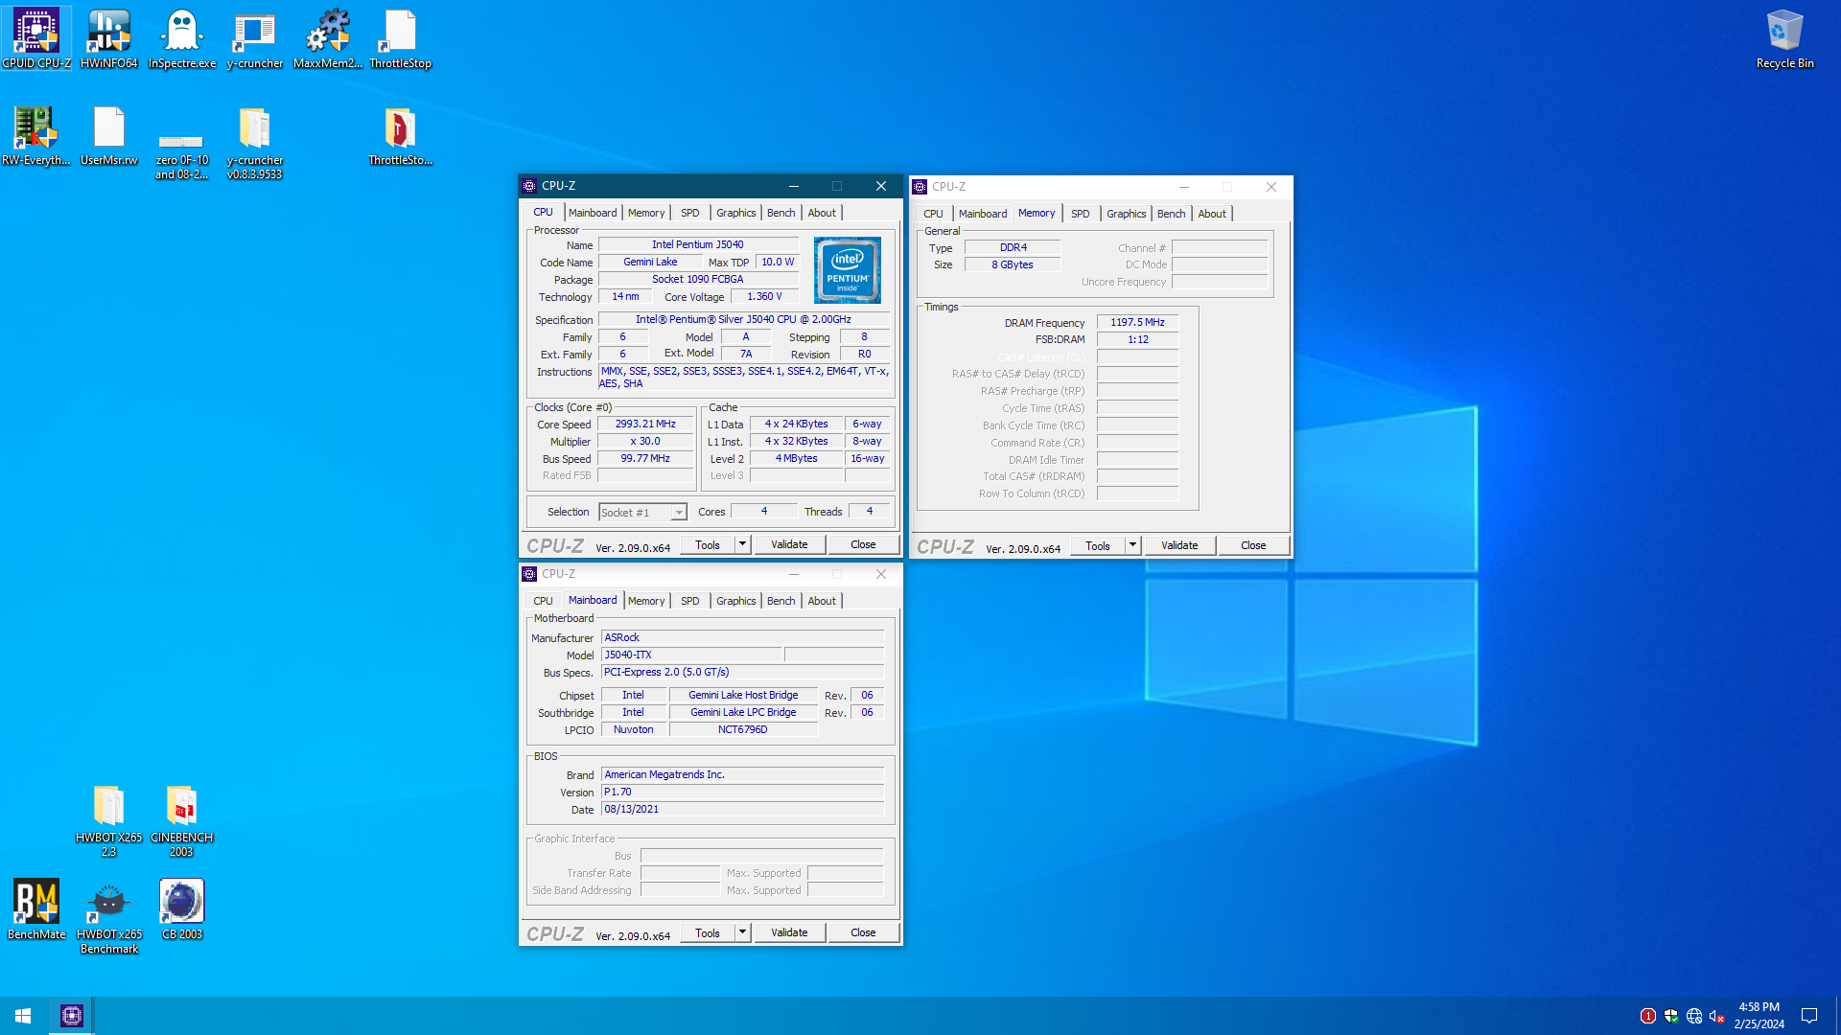Expand Tools dropdown arrow in Mainboard window
This screenshot has height=1035, width=1841.
[x=742, y=932]
